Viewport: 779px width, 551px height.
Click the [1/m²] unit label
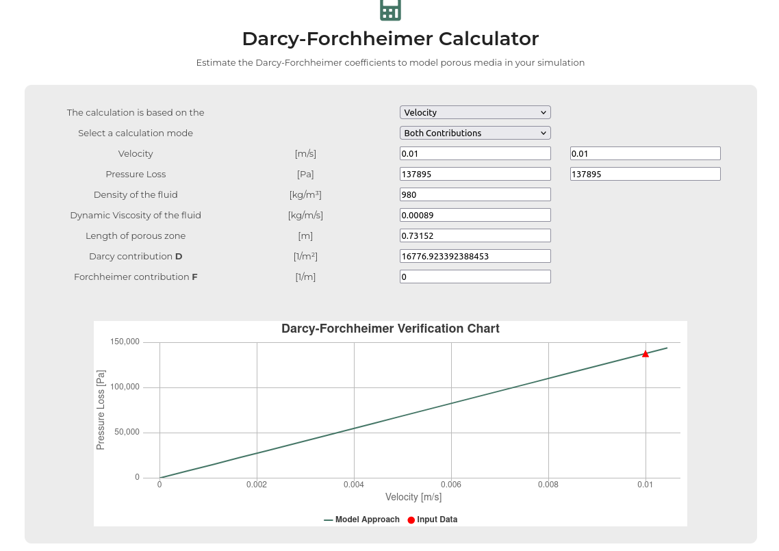(x=305, y=257)
